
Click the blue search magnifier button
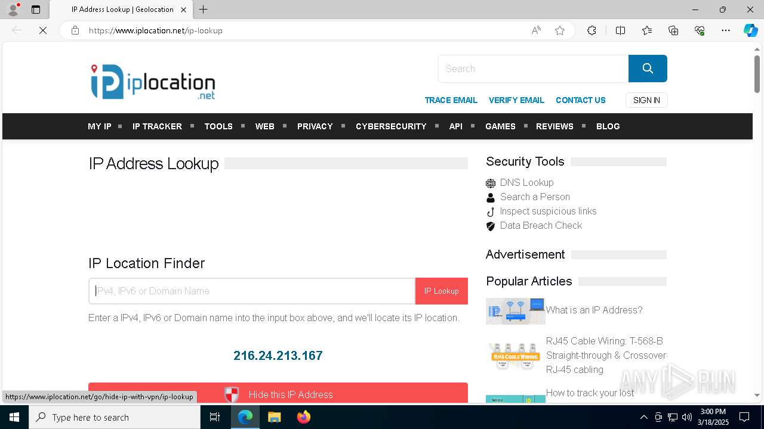[648, 69]
